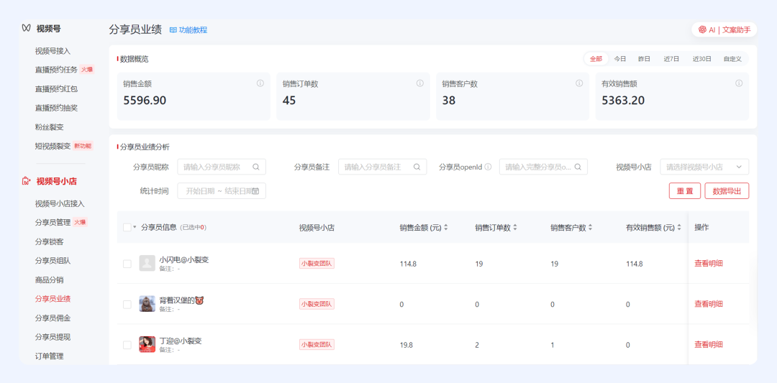This screenshot has height=383, width=777.
Task: Click the help icon beside 分享员openId
Action: (488, 167)
